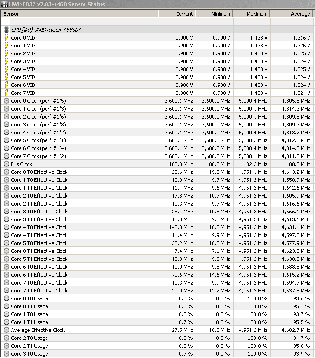Click the voltage icon next to Core 5 VID
The width and height of the screenshot is (315, 358).
[x=7, y=77]
